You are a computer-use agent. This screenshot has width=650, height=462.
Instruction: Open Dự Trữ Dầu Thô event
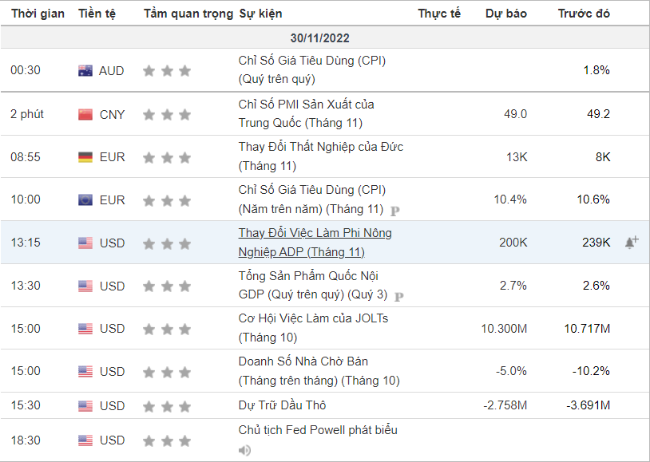(282, 405)
